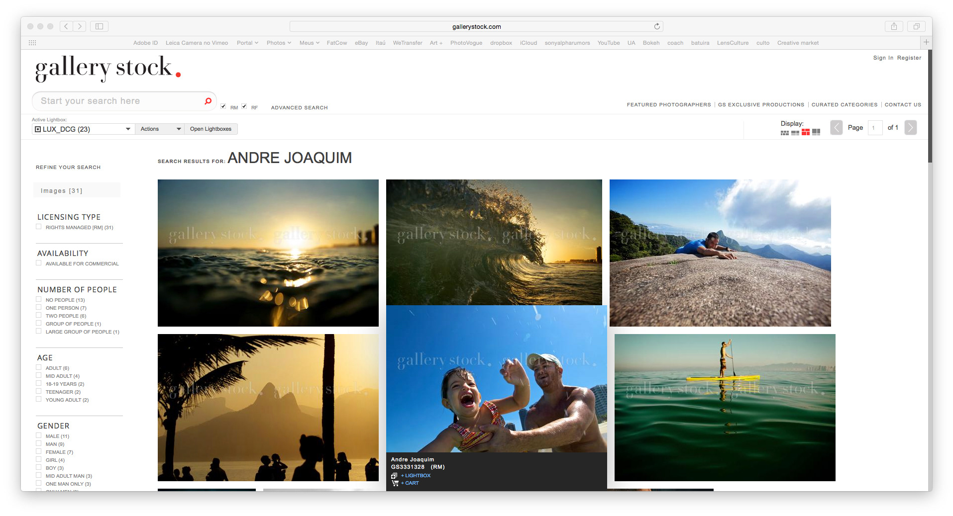Screen dimensions: 953x516
Task: Open FEATURED PHOTOGRAPHERS menu item
Action: [668, 105]
